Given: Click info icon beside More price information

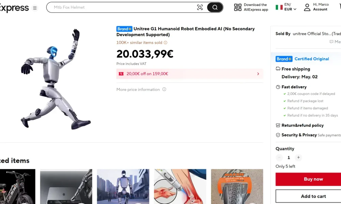Looking at the screenshot, I should (164, 89).
